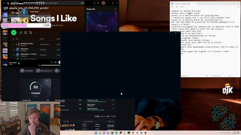Show hidden tray icons chevron

pos(218,133)
